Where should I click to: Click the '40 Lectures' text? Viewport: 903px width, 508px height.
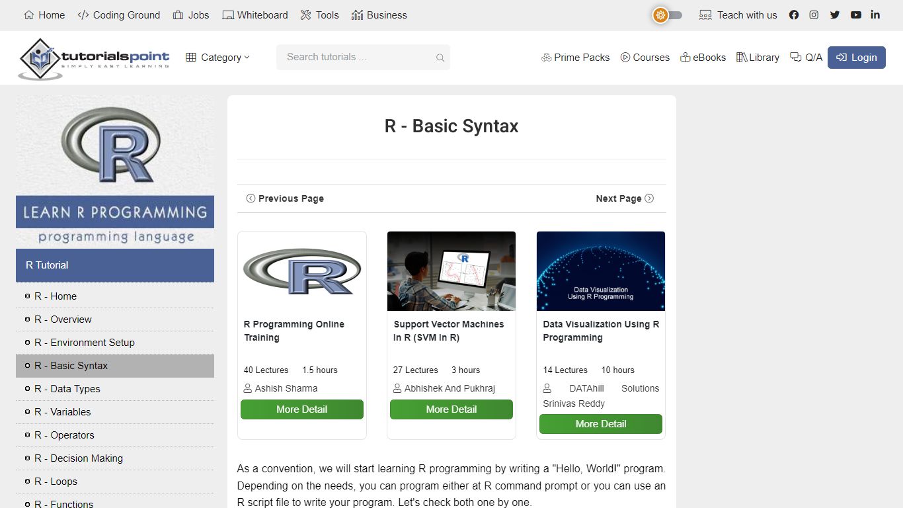[x=266, y=370]
